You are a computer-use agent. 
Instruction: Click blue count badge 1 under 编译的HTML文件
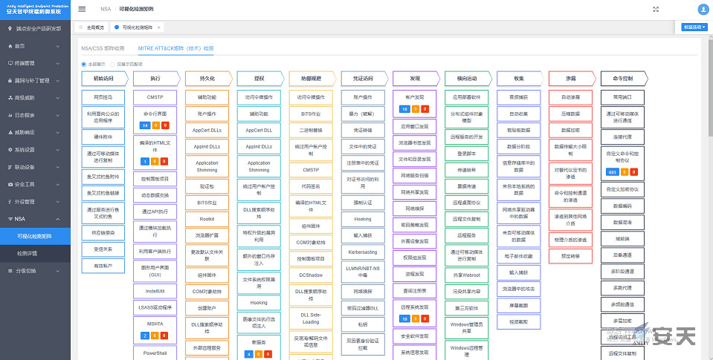tap(144, 161)
